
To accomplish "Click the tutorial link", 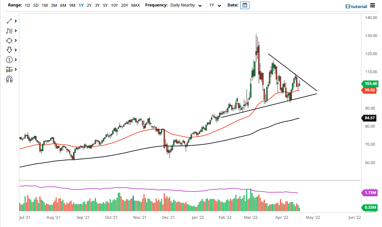I will [359, 6].
